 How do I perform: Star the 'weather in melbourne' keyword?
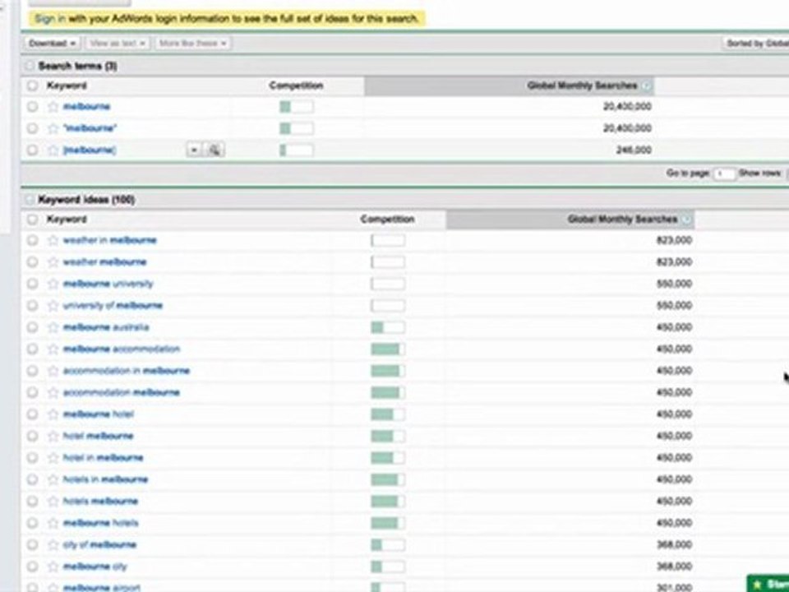coord(53,240)
